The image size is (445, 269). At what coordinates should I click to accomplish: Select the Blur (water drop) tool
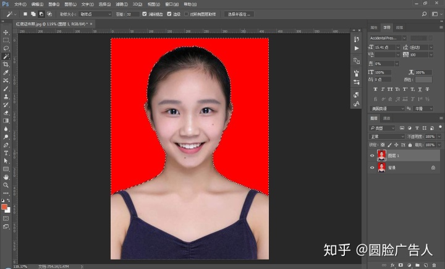pos(6,129)
